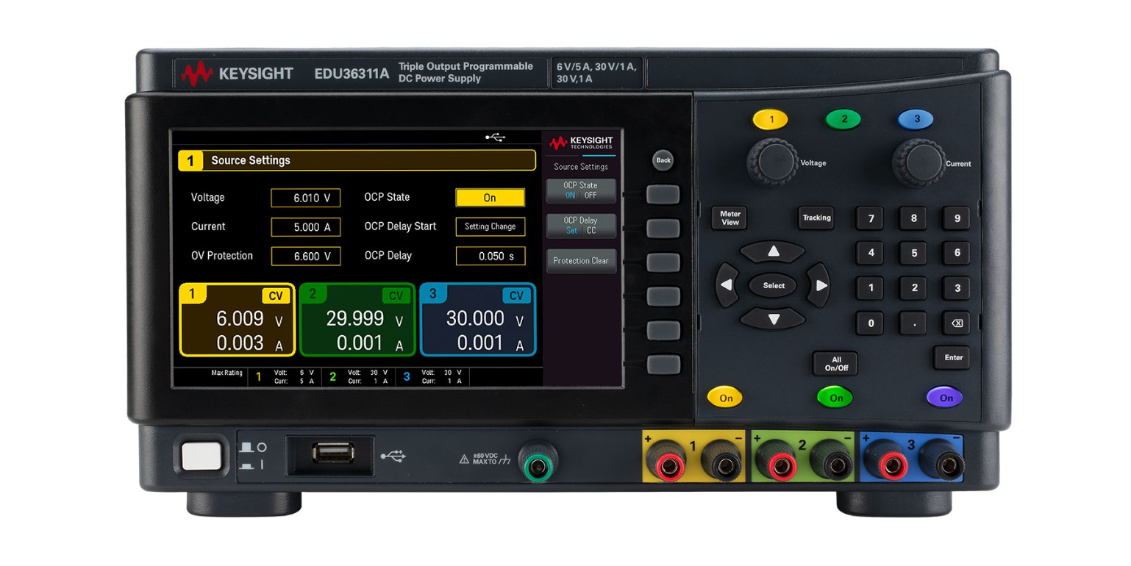Toggle OCP Delay Set/CC on-screen menu item
This screenshot has width=1131, height=566.
point(580,226)
